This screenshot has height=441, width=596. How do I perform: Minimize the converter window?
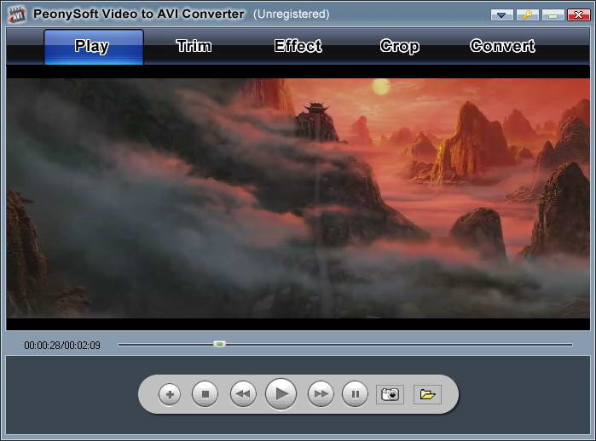553,14
